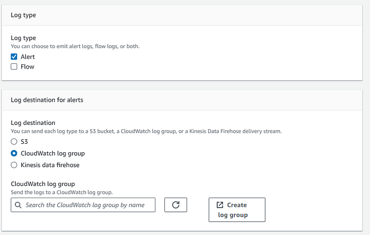Click the refresh icon beside the search field
Image resolution: width=370 pixels, height=235 pixels.
[176, 205]
